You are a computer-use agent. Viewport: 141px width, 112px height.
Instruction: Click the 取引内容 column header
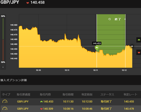pos(45,94)
